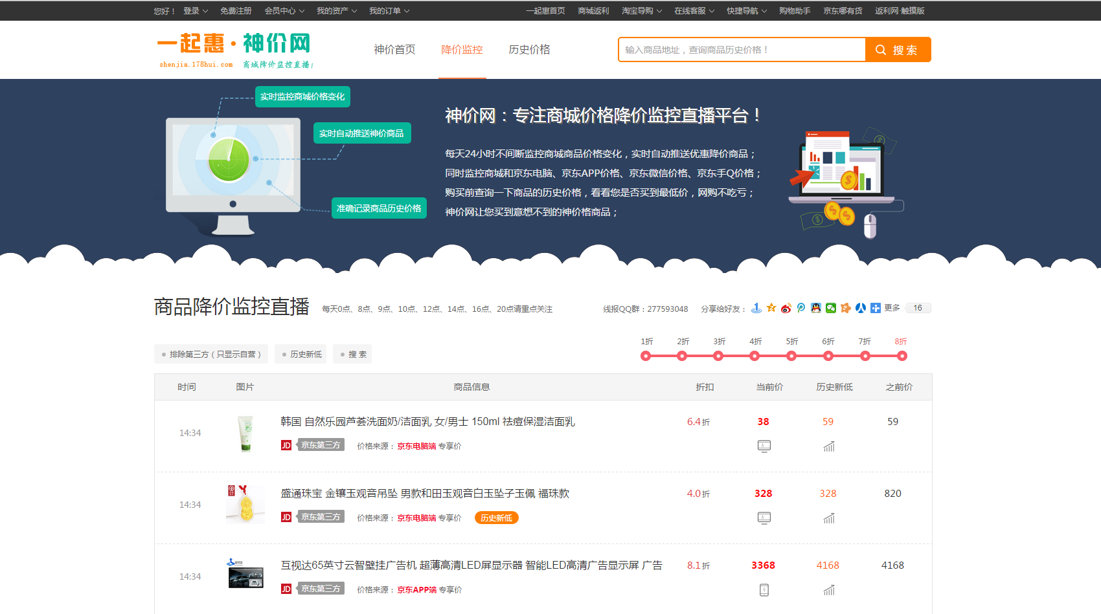Open the jade pendant product thumbnail
1101x614 pixels.
(x=245, y=505)
